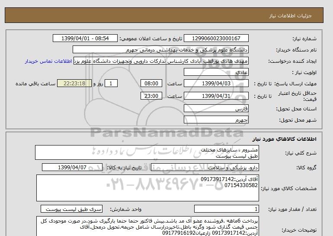Click the header title جزئیات اطلاعات نیاز
333x236 pixels.
290,16
